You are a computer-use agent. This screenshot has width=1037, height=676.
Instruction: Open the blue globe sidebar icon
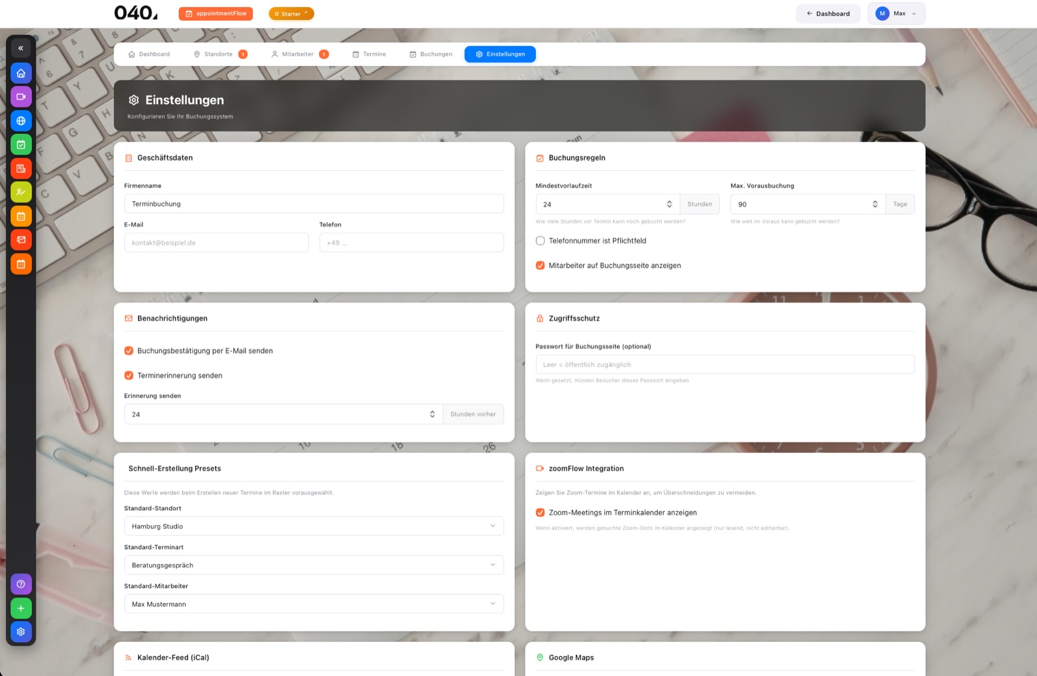point(21,121)
